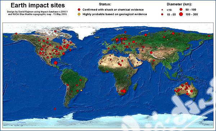
Task: Click the red marker on West Africa's coast
Action: click(x=107, y=72)
